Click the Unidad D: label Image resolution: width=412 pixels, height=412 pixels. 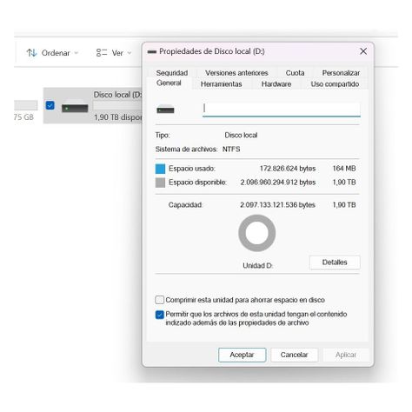tap(258, 266)
